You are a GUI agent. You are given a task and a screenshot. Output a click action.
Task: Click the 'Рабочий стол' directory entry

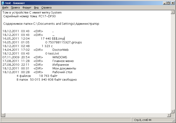[x=62, y=72]
